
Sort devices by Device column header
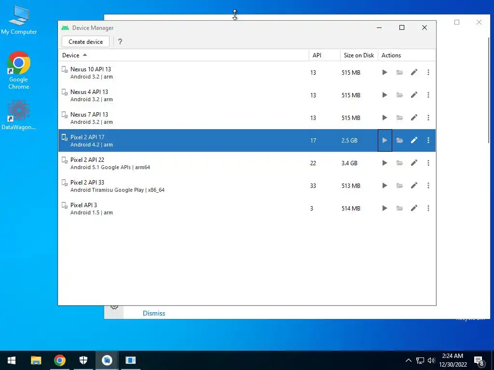pos(183,55)
